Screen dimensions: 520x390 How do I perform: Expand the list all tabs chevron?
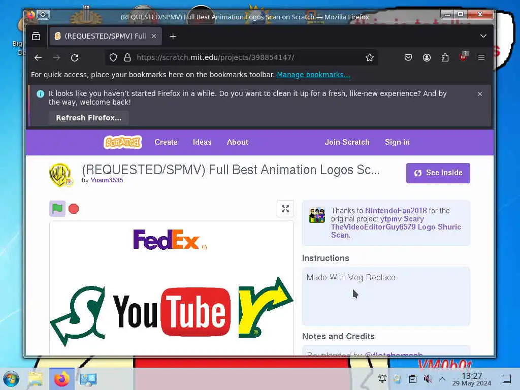483,36
